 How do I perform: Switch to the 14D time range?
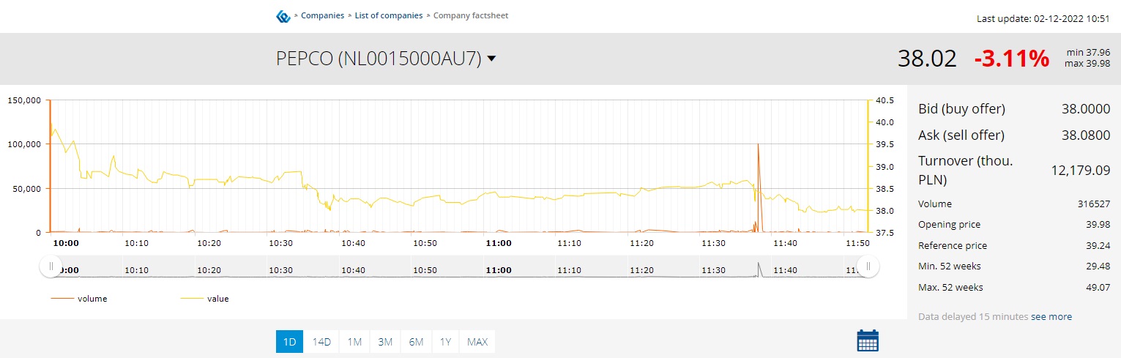(x=321, y=342)
